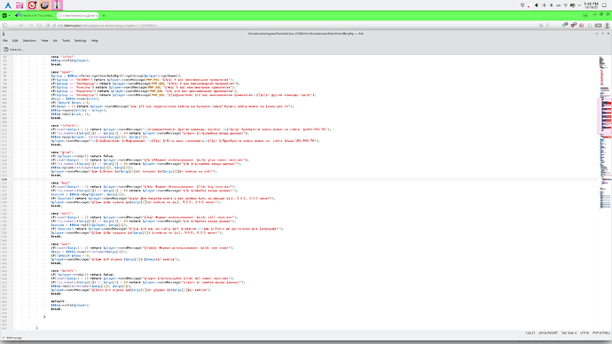Screen dimensions: 612x344
Task: Open the closed-tabs trash on tab bar
Action: pos(585,16)
